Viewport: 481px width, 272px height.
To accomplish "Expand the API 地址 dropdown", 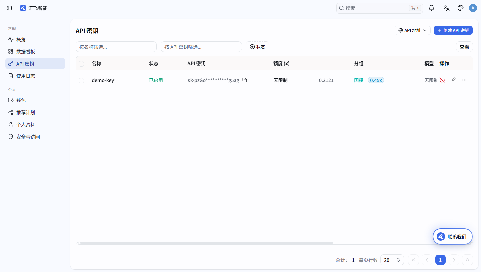I will (412, 30).
